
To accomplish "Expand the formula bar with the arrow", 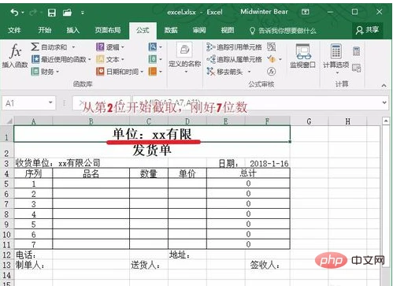I will tap(384, 102).
